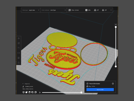Open the View type dropdown

click(31, 10)
